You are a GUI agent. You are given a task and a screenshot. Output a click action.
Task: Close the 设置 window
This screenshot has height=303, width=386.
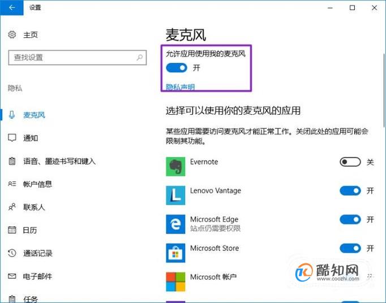pyautogui.click(x=374, y=7)
